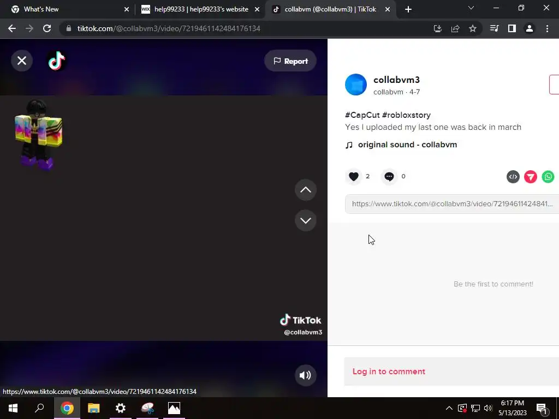Click the embed code icon

pyautogui.click(x=513, y=177)
